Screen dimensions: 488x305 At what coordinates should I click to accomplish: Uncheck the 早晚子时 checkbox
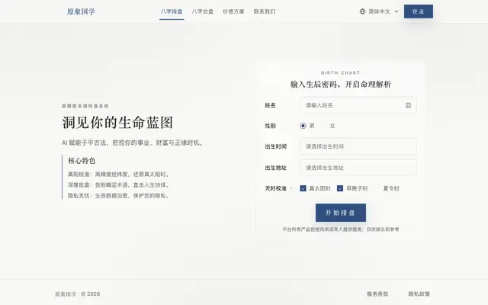(x=340, y=188)
